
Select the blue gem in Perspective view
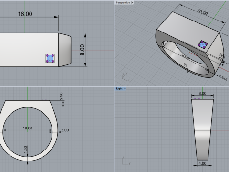pyautogui.click(x=203, y=44)
